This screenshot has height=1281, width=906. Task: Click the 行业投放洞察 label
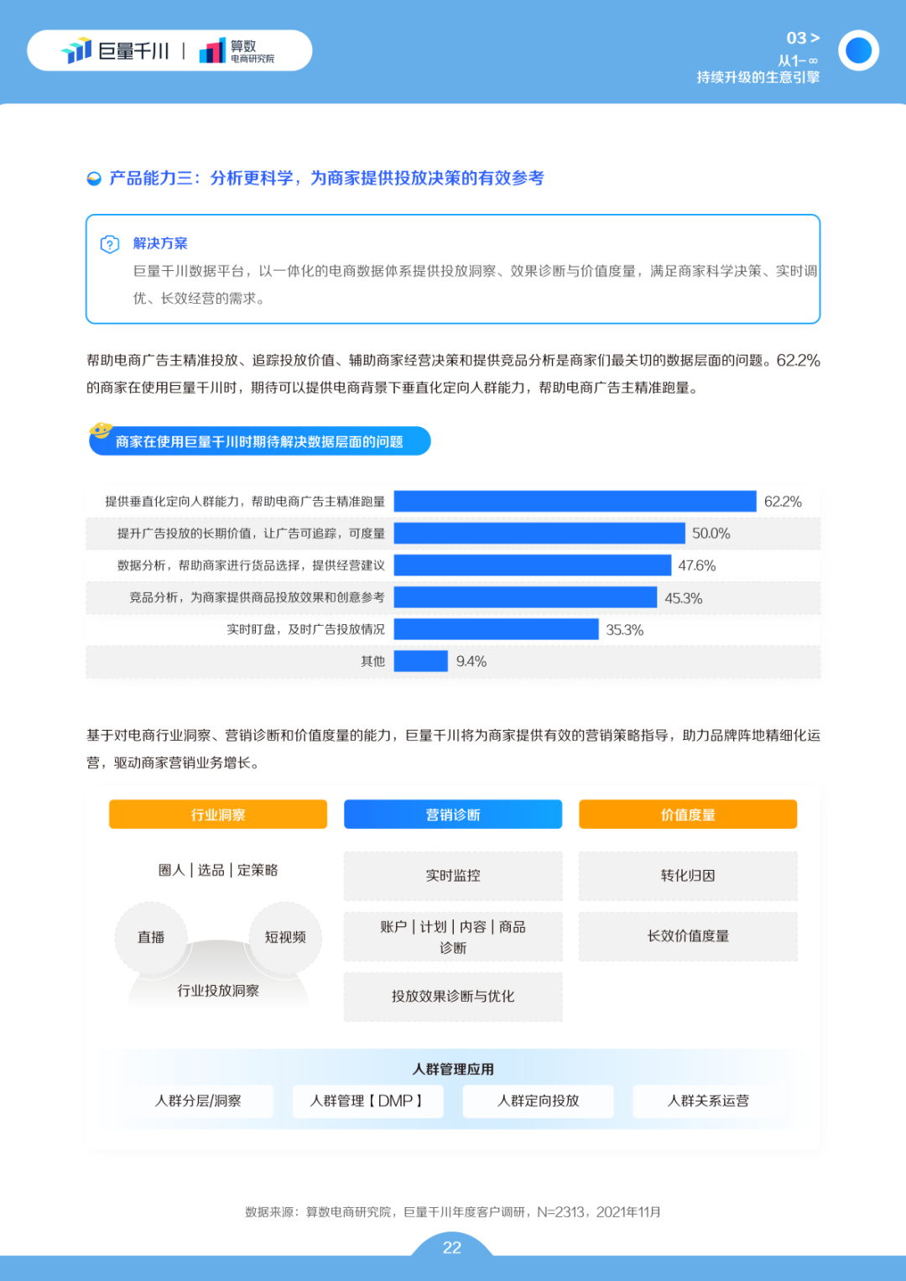pos(218,991)
